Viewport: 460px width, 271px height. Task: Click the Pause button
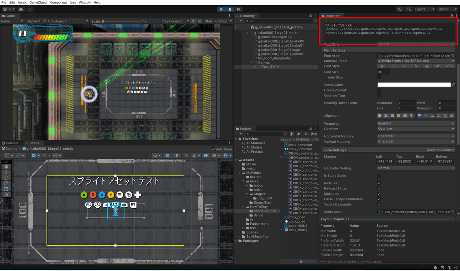tap(230, 9)
